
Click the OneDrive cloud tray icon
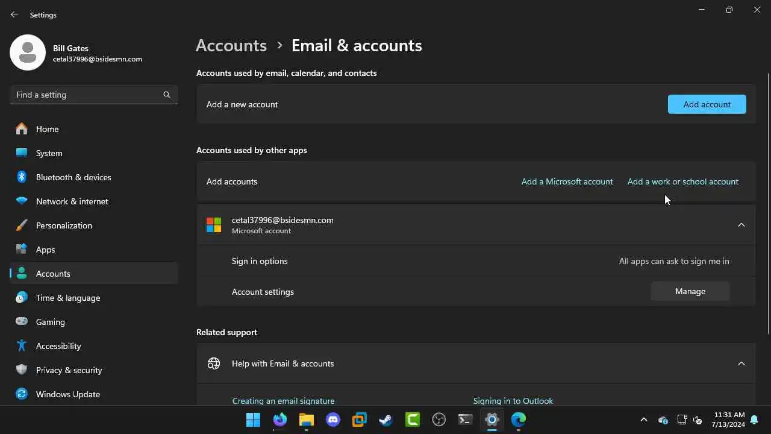pos(663,420)
